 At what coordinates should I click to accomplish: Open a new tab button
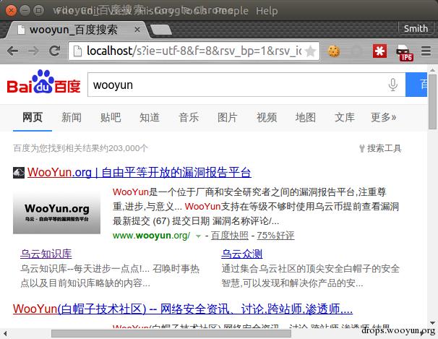pyautogui.click(x=161, y=30)
